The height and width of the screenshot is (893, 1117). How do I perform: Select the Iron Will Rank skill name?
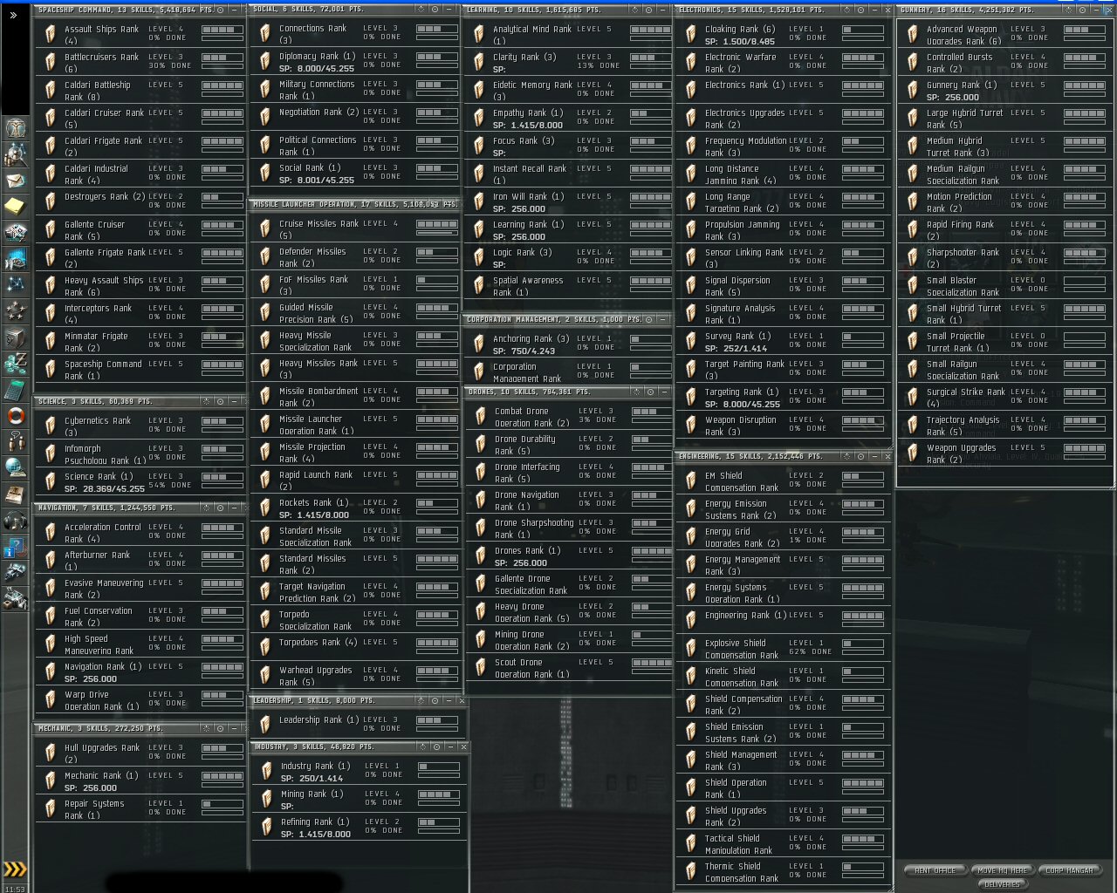(528, 196)
